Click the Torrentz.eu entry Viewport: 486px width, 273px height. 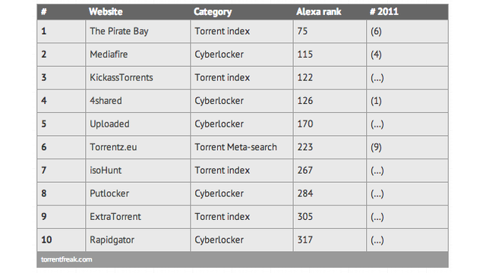click(x=113, y=147)
